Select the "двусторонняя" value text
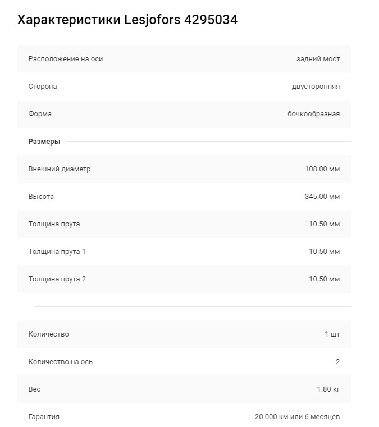This screenshot has width=379, height=427. (316, 87)
